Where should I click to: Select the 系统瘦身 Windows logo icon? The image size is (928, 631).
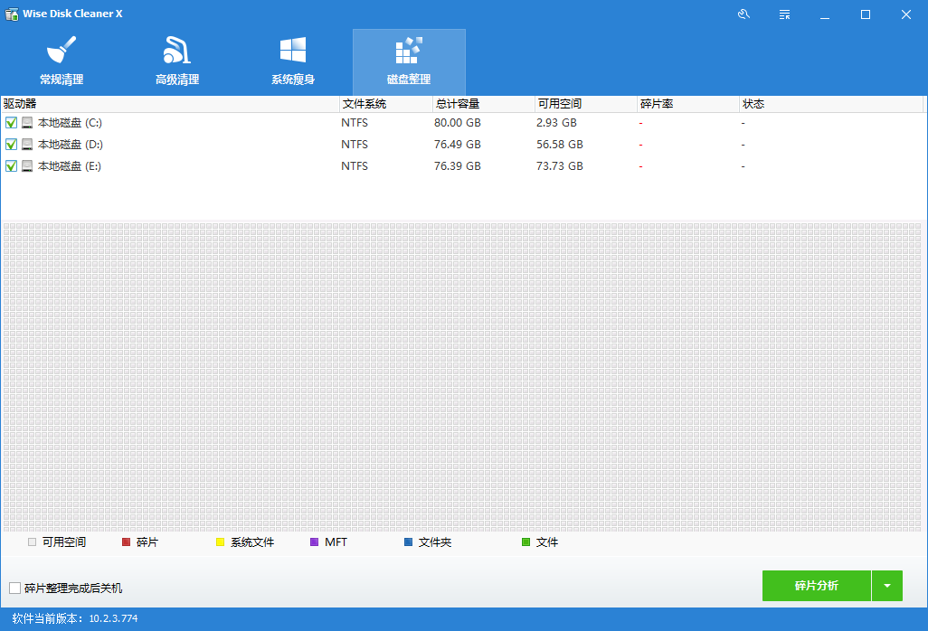pyautogui.click(x=292, y=51)
